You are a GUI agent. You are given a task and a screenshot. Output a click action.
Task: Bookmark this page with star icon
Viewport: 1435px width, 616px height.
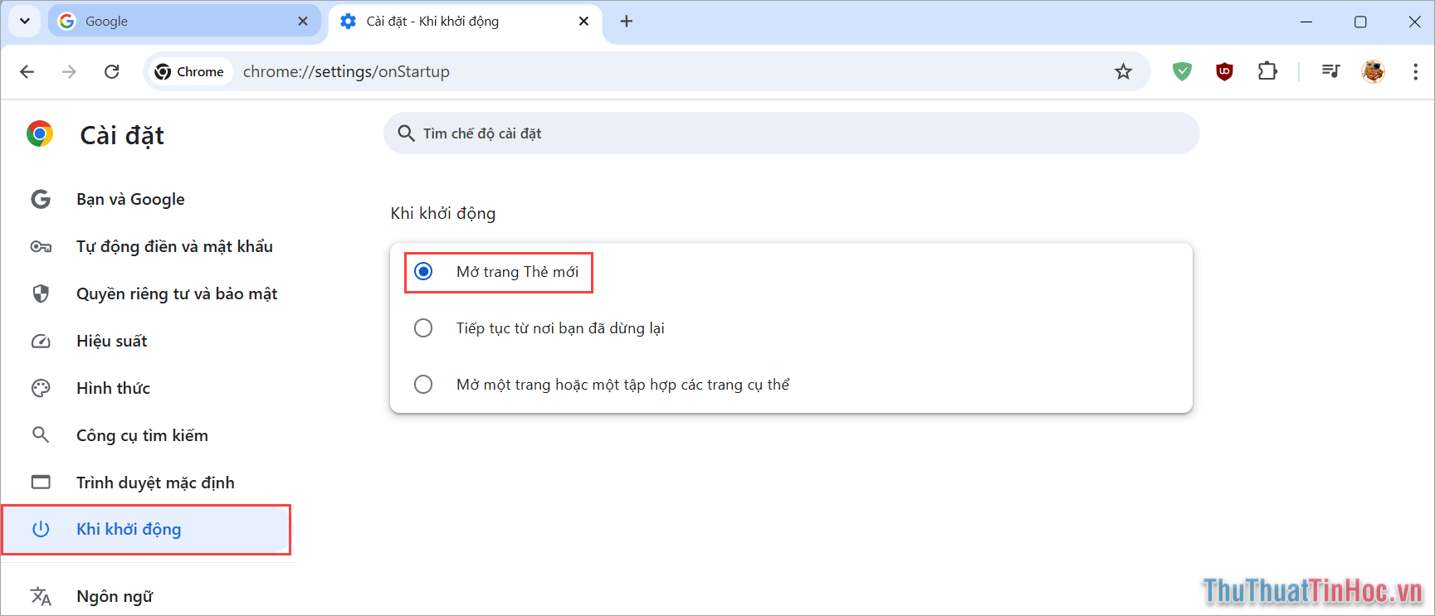click(1123, 72)
